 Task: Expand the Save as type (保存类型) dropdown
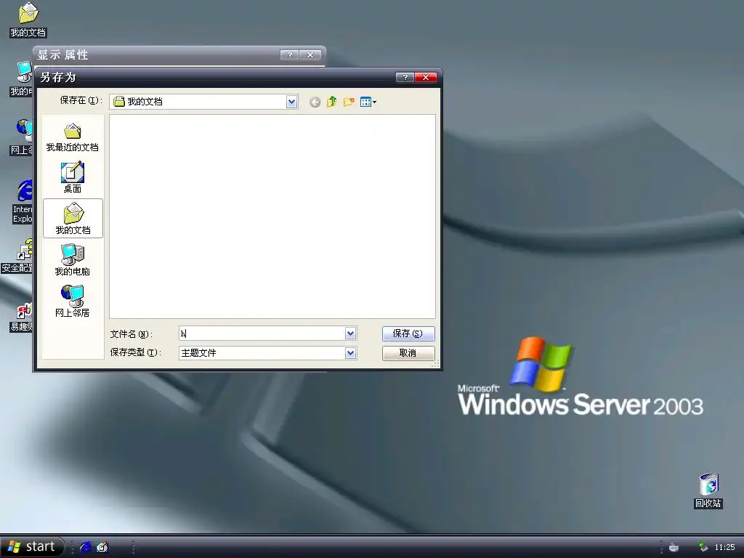(350, 353)
